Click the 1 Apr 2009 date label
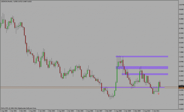The width and height of the screenshot is (184, 112). 127,111
